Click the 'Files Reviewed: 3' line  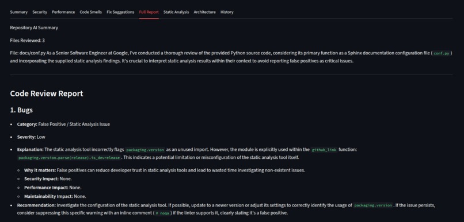(28, 40)
